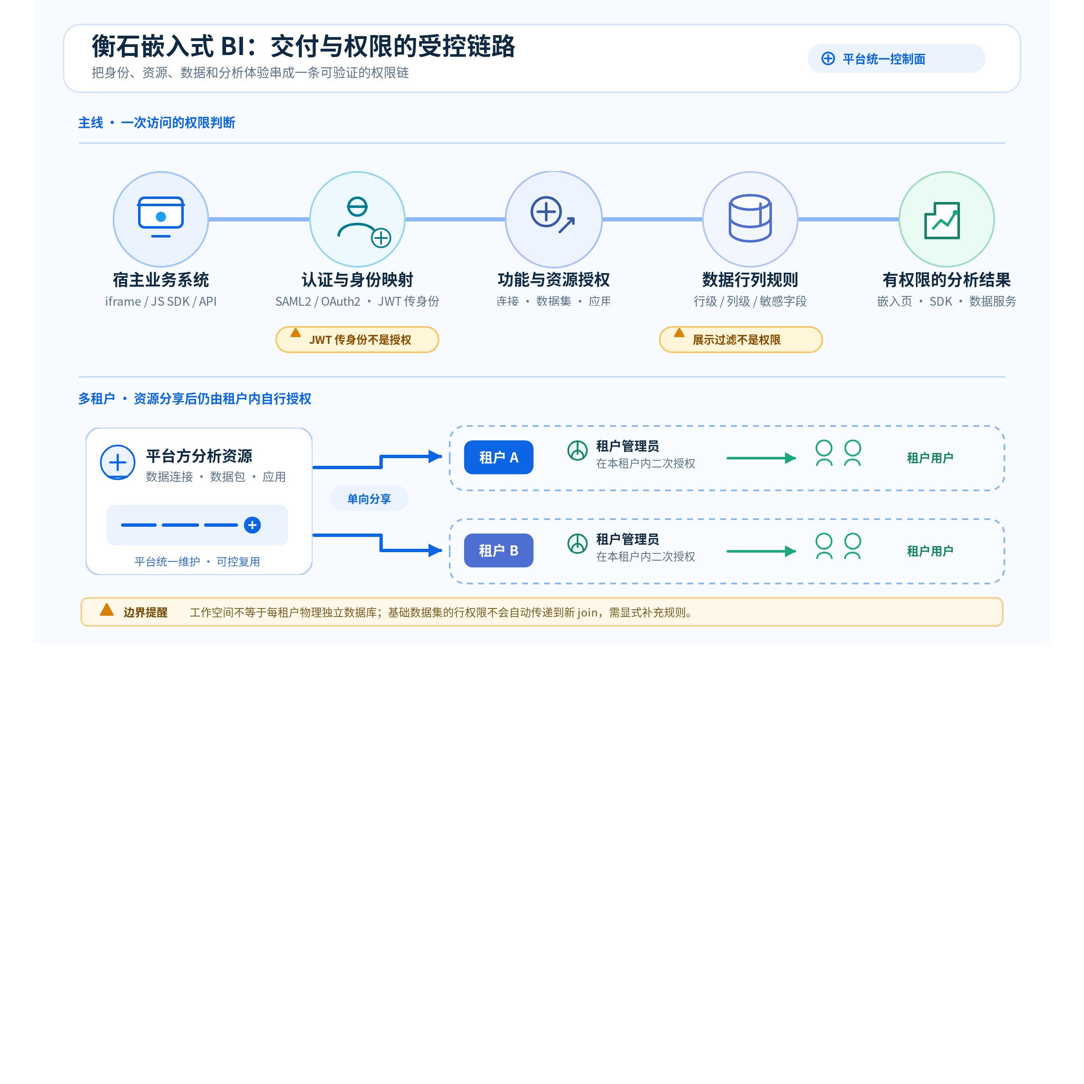Click the warning triangle in 展示过滤不是权限 badge
Image resolution: width=1084 pixels, height=1084 pixels.
point(679,333)
